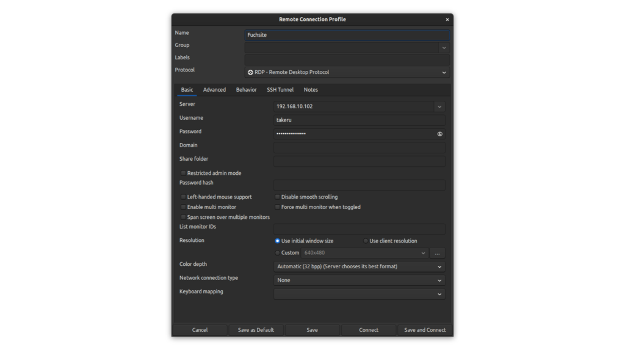
Task: Open the Color depth dropdown
Action: point(359,266)
